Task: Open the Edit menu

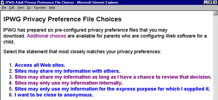Action: click(x=12, y=8)
